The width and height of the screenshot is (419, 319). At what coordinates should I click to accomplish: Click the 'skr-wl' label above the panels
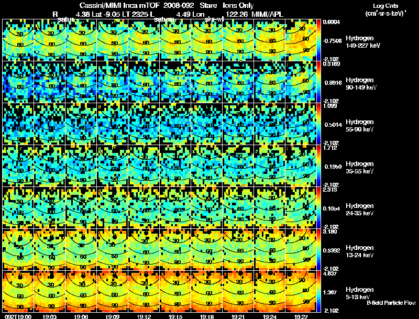[x=214, y=19]
